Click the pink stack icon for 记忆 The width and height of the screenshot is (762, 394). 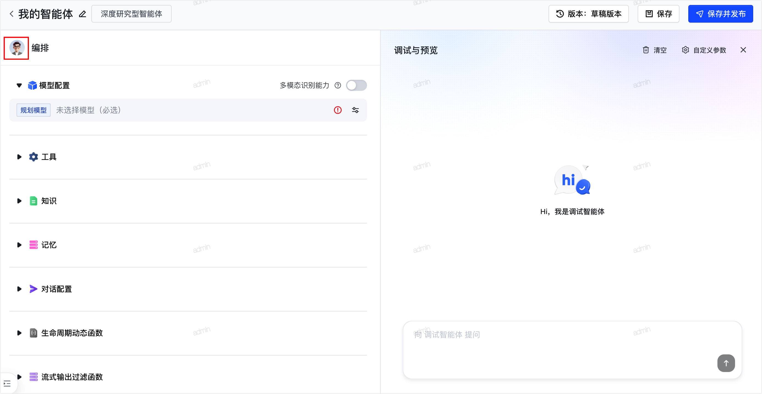click(34, 245)
